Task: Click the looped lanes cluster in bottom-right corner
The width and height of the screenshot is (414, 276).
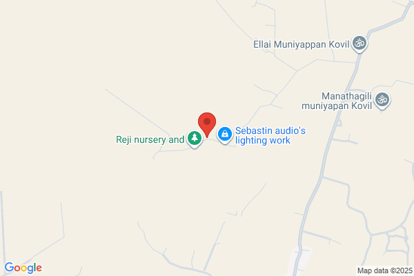Action: (x=395, y=240)
